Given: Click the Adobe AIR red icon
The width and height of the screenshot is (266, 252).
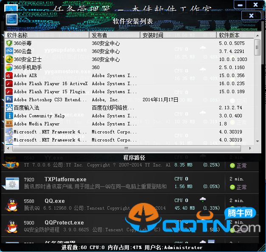Looking at the screenshot, I should coord(9,75).
